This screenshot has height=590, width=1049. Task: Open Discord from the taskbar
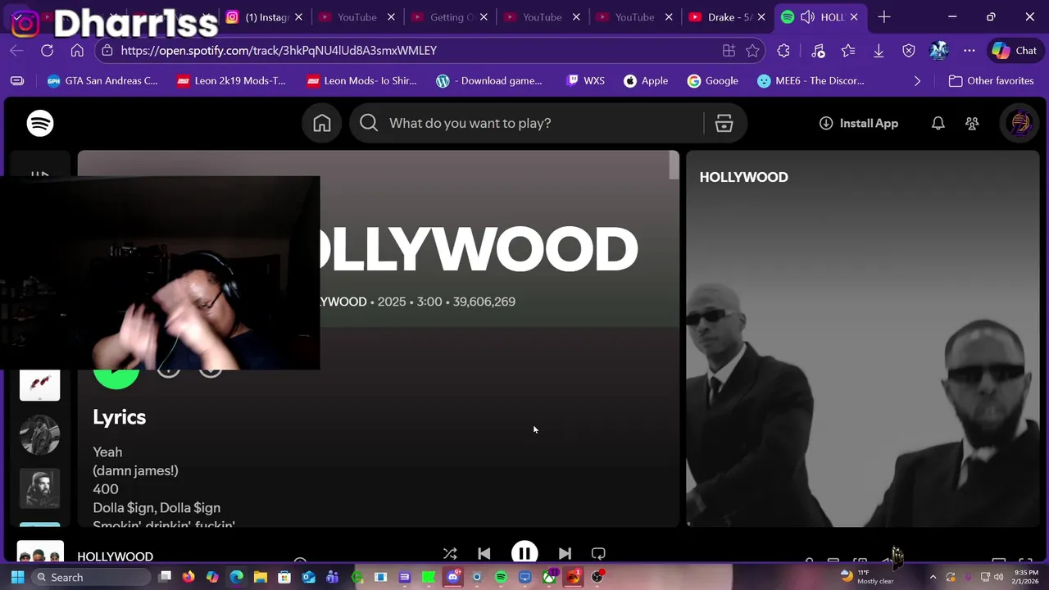click(453, 577)
